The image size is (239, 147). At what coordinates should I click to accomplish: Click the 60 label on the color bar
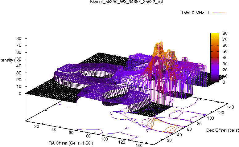pyautogui.click(x=225, y=45)
